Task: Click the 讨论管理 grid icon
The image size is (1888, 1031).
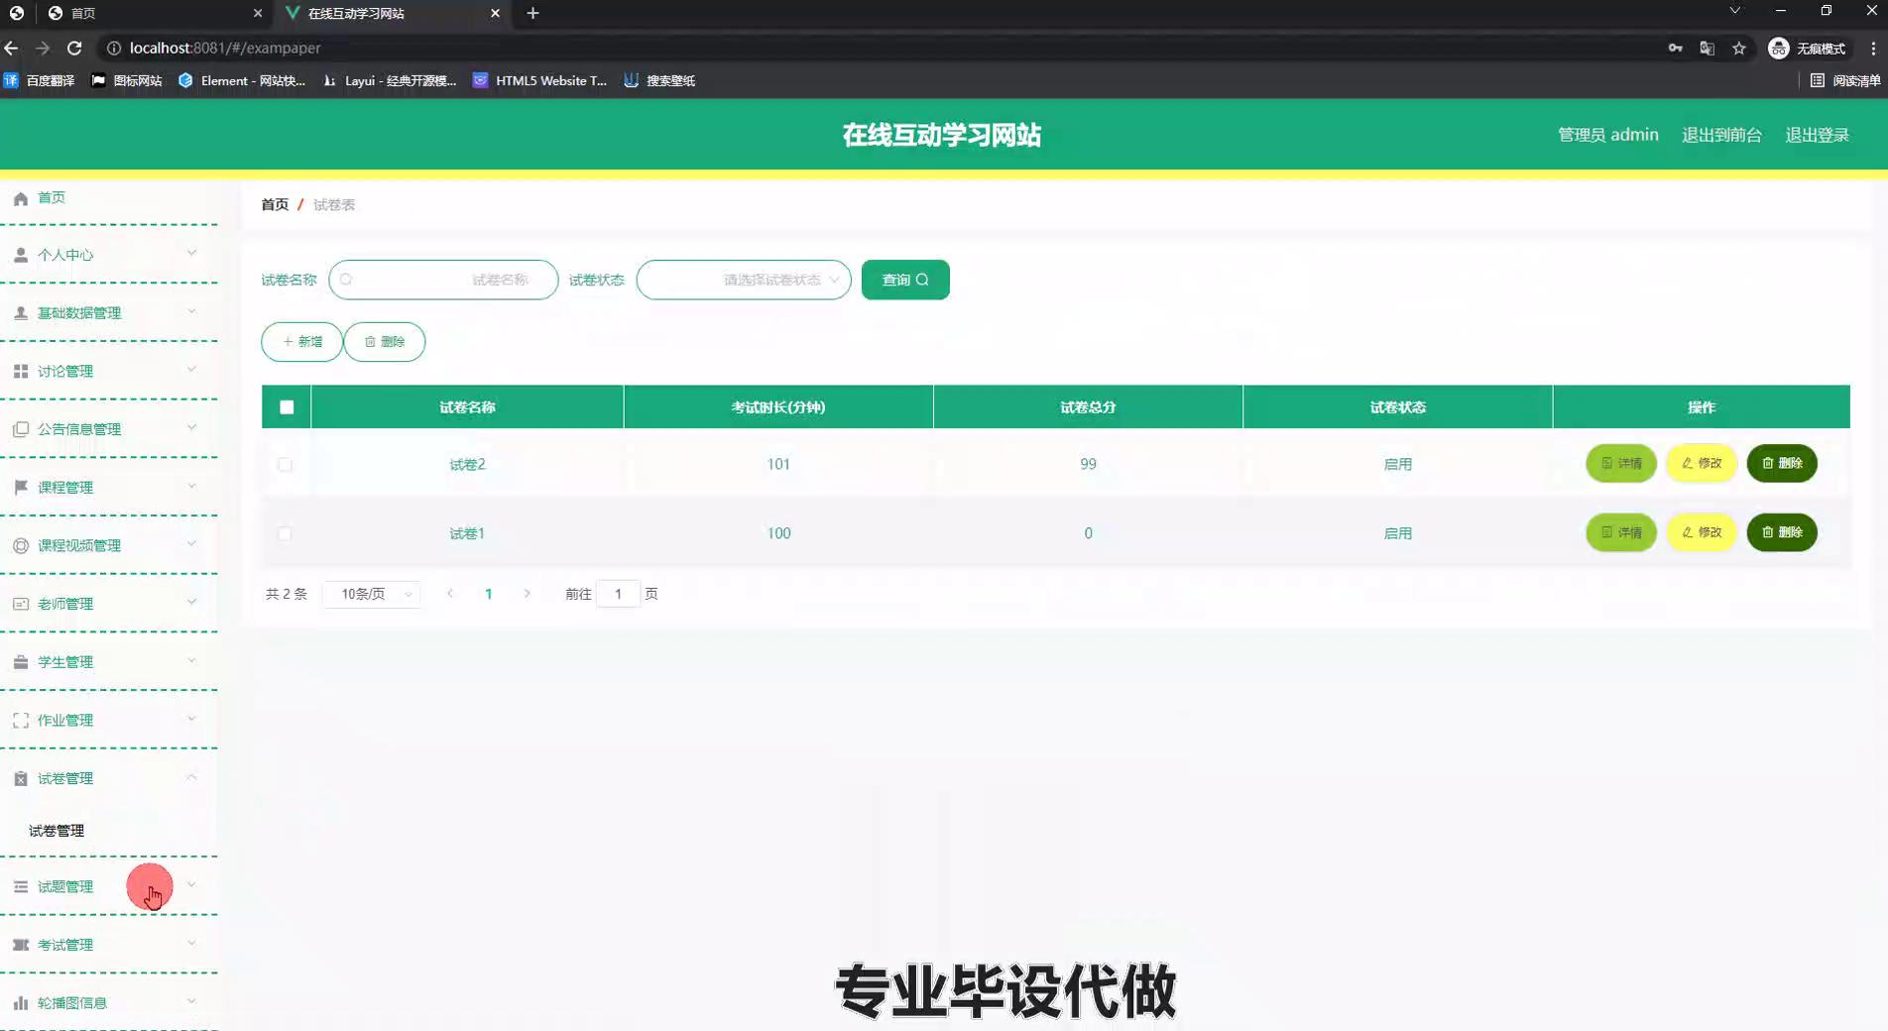Action: click(x=21, y=372)
